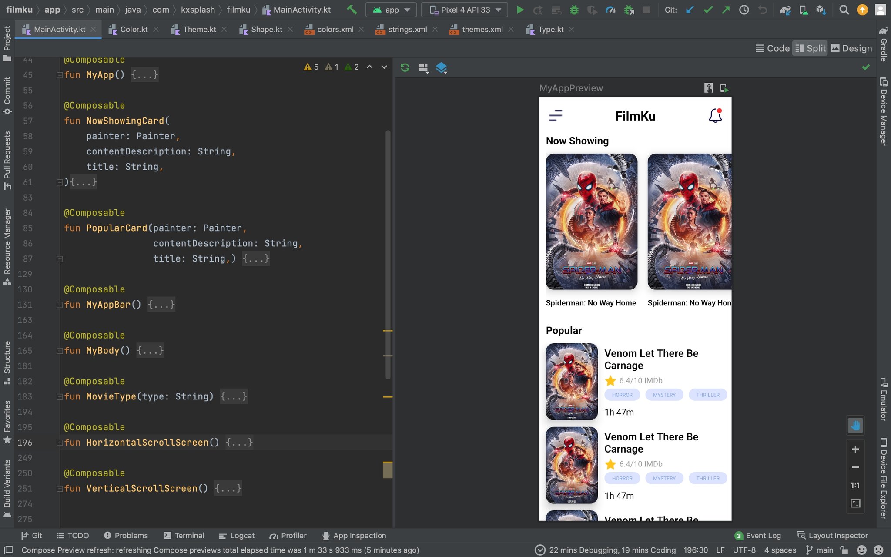
Task: Toggle the pan hand tool
Action: click(855, 425)
